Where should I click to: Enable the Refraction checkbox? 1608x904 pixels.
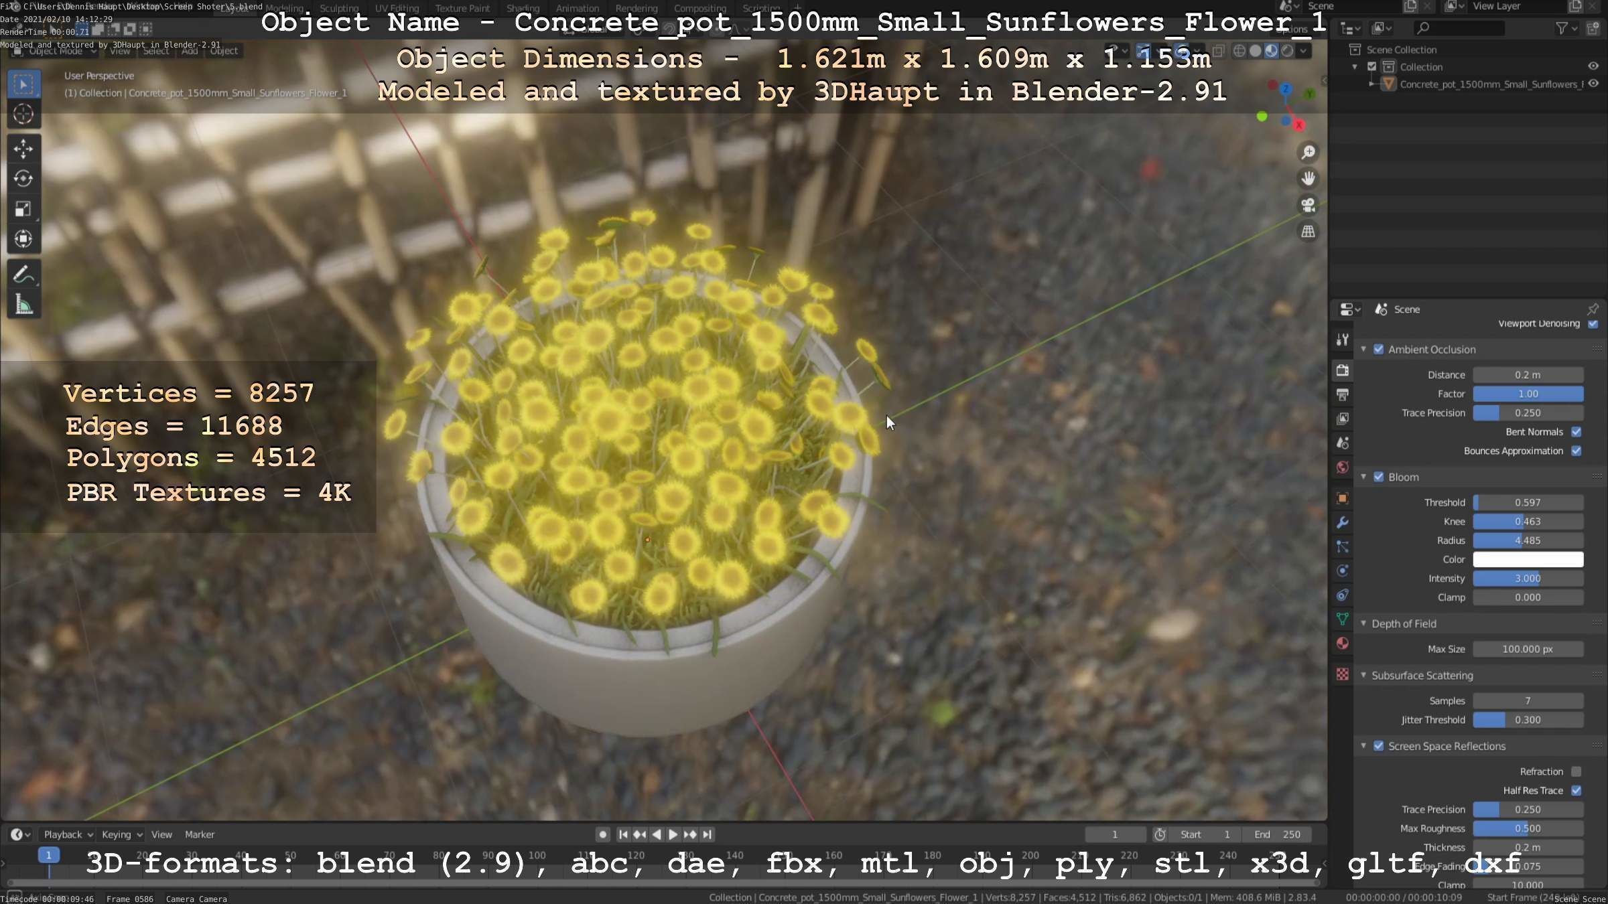click(x=1577, y=771)
